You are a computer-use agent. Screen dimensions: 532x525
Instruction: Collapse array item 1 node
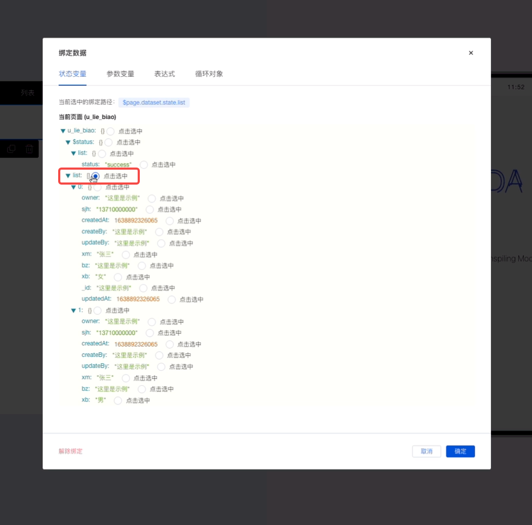(x=73, y=311)
